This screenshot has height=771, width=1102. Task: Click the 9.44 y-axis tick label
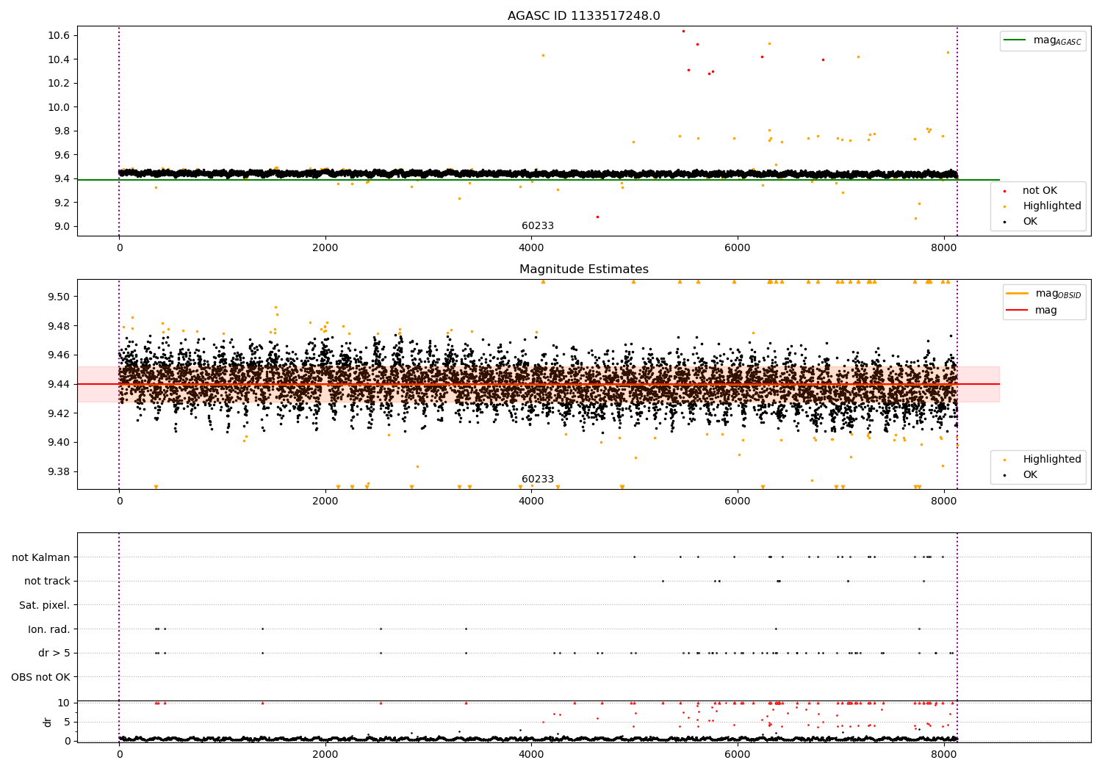60,385
